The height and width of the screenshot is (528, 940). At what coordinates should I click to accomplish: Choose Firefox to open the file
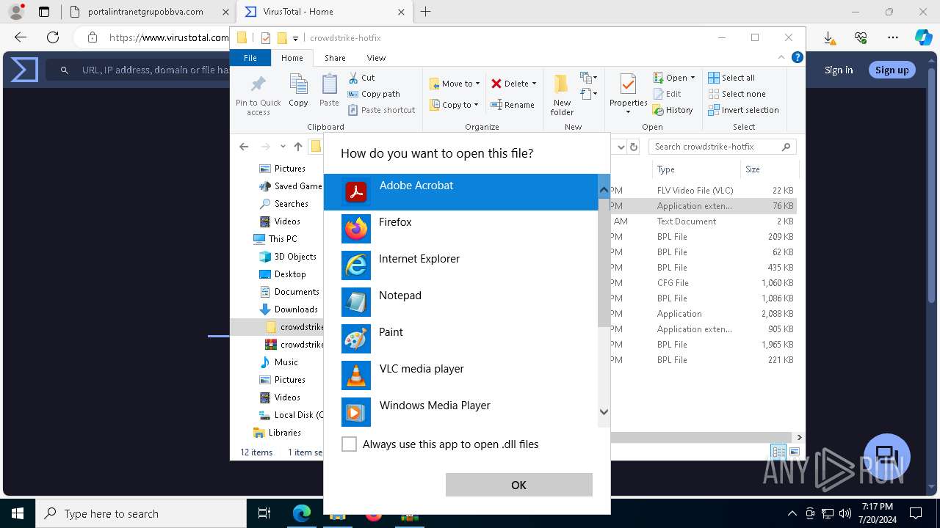pos(461,229)
